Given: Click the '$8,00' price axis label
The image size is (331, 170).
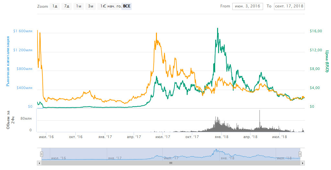Looking at the screenshot, I should click(315, 69).
